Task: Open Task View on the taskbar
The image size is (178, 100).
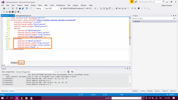Action: tap(12, 98)
